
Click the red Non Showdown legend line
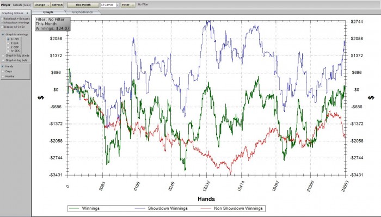point(206,208)
